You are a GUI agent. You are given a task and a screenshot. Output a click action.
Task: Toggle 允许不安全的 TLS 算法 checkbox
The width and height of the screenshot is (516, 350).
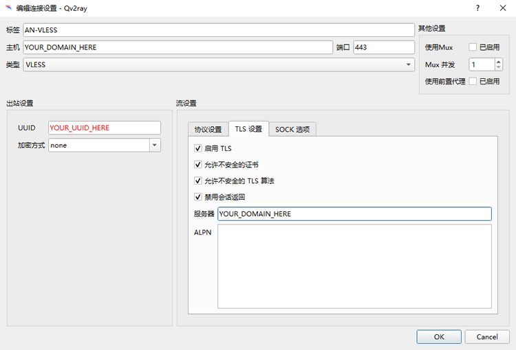(199, 181)
